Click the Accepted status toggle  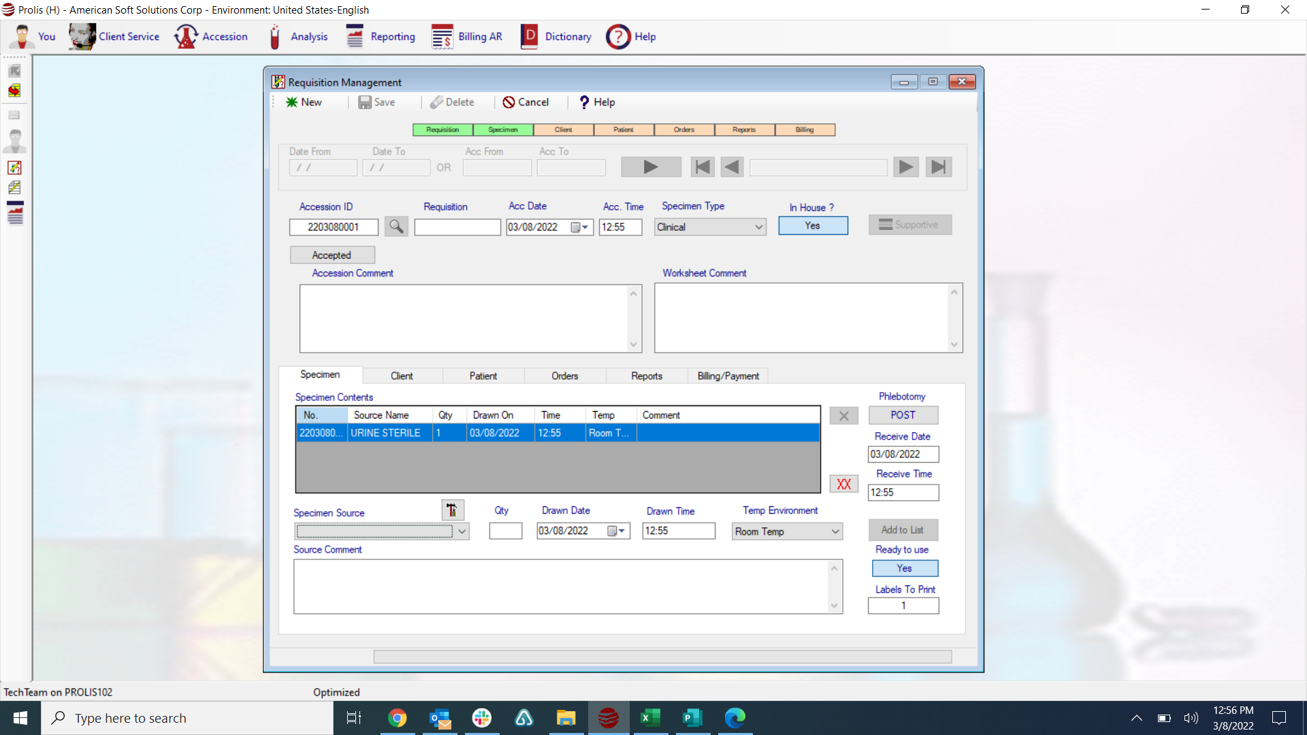(x=332, y=255)
